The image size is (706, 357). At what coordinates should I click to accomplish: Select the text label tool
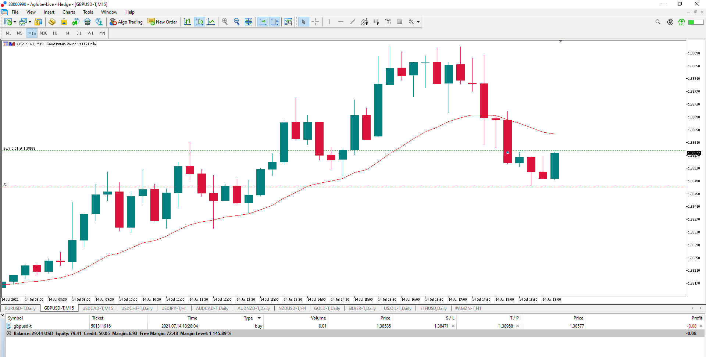[x=388, y=22]
